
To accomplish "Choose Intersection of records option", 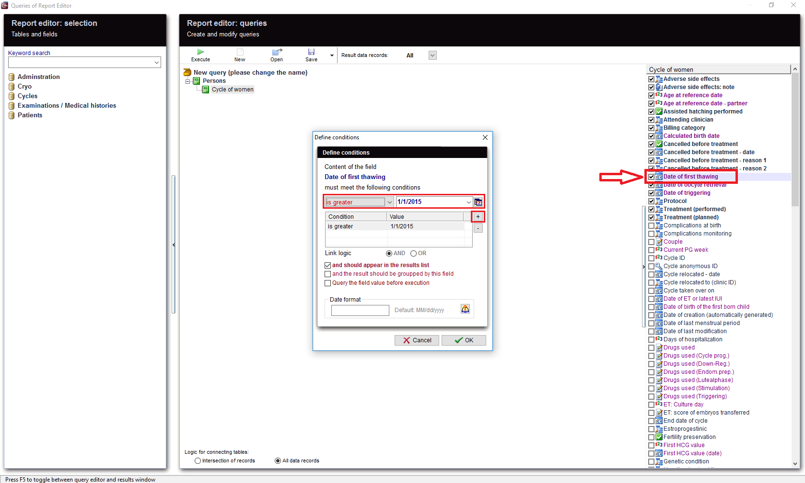I will point(198,461).
